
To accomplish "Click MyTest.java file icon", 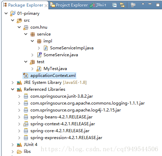I will [39, 69].
